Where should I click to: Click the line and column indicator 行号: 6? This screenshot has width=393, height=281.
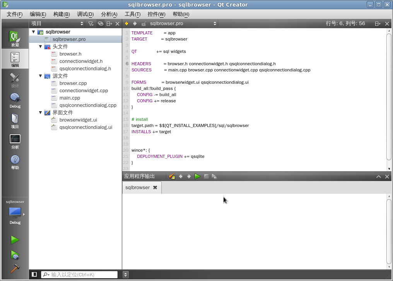point(345,24)
